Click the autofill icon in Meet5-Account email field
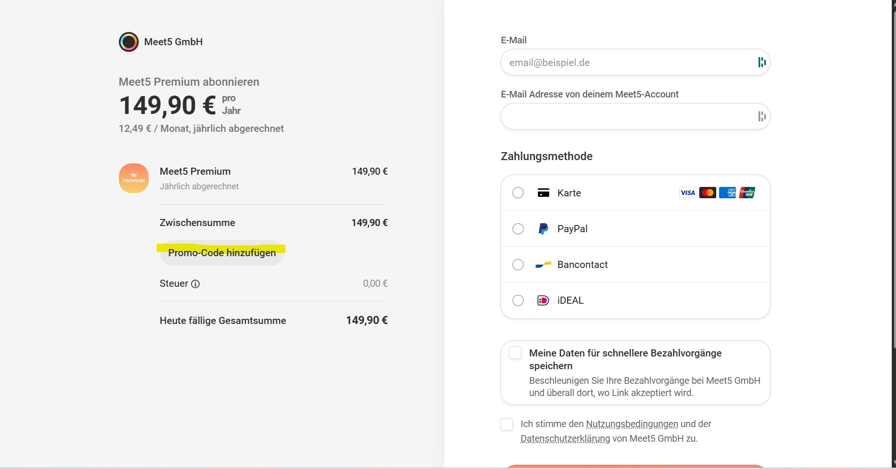Screen dimensions: 896x469 [x=762, y=116]
